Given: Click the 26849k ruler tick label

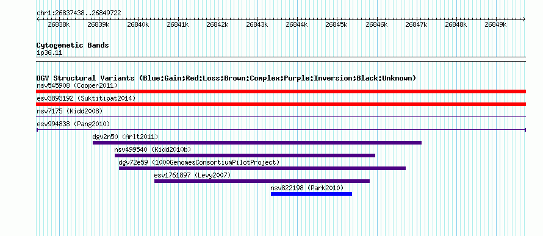Looking at the screenshot, I should tap(495, 24).
